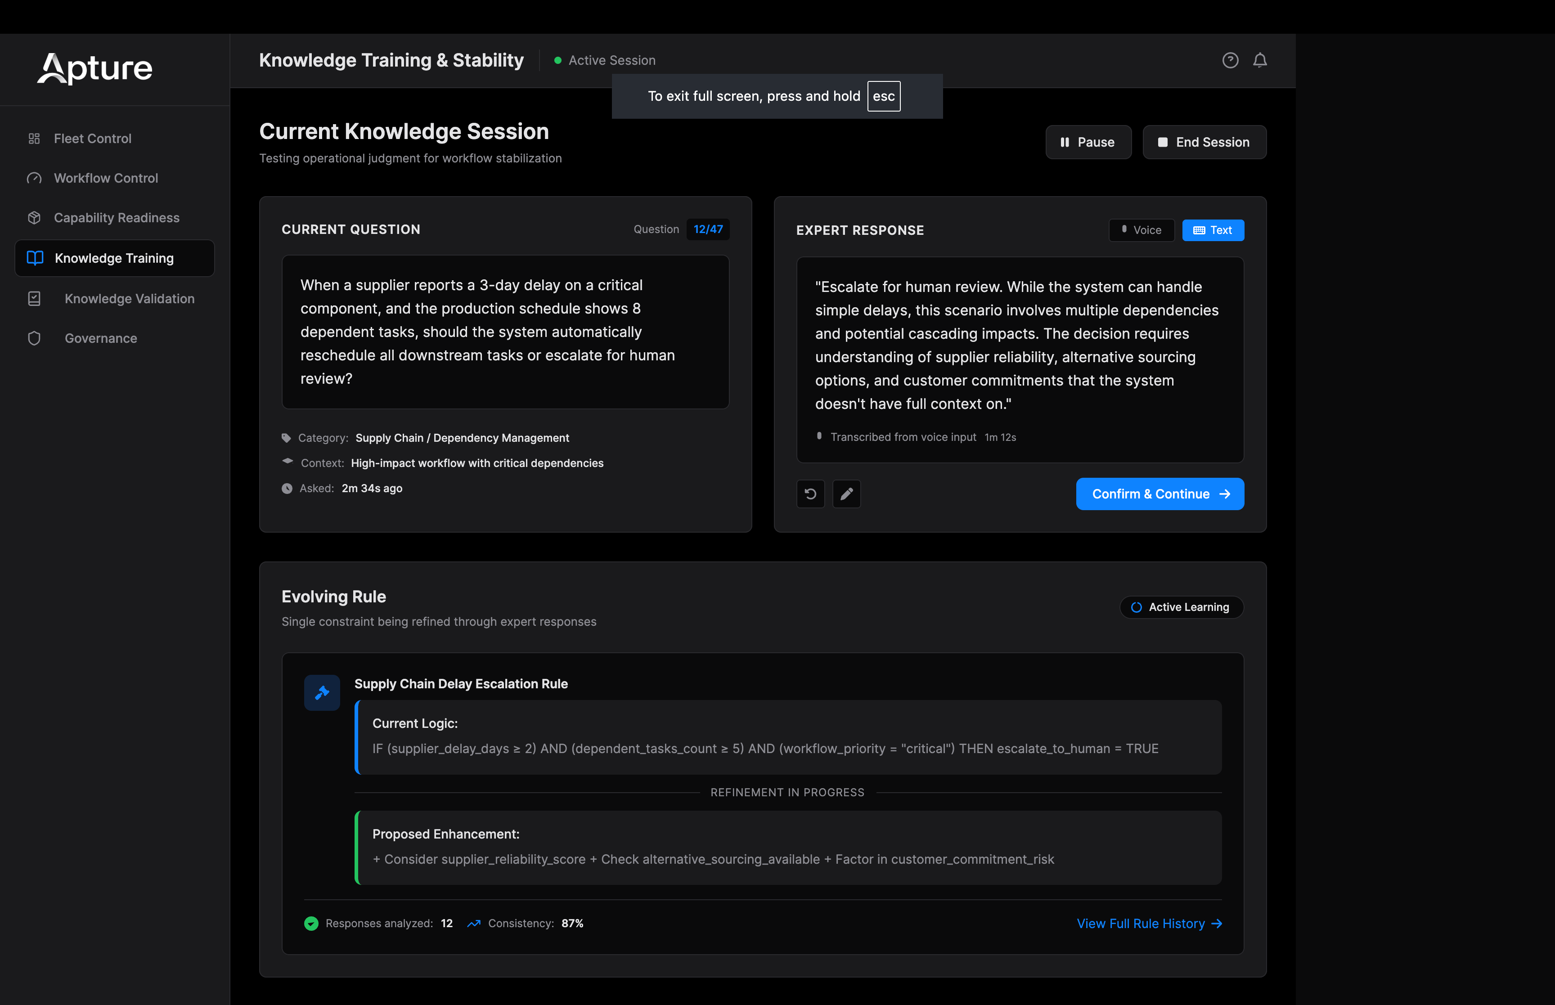The height and width of the screenshot is (1005, 1555).
Task: Click the "REFINEMENT IN PROGRESS" label
Action: pos(787,792)
